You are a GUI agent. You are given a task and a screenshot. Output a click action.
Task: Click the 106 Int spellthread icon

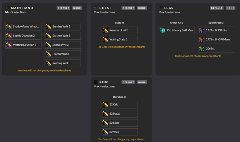202,49
